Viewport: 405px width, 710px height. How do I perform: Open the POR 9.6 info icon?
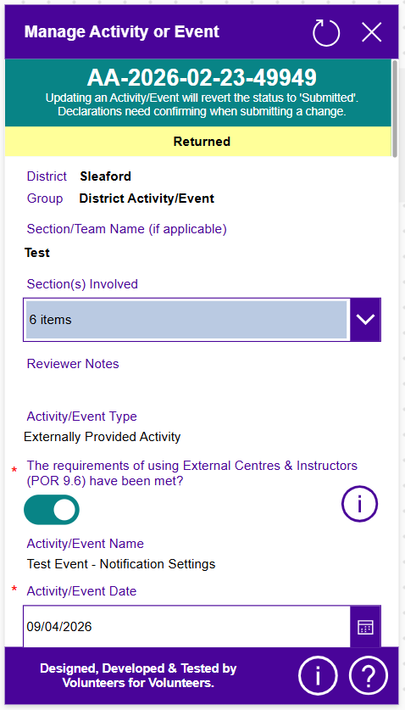[x=359, y=504]
